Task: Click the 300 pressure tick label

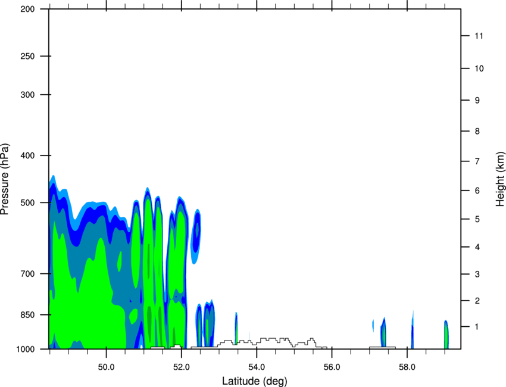Action: [x=27, y=95]
